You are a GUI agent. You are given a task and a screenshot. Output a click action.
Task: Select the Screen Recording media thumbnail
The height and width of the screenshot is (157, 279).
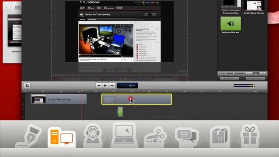point(231,5)
